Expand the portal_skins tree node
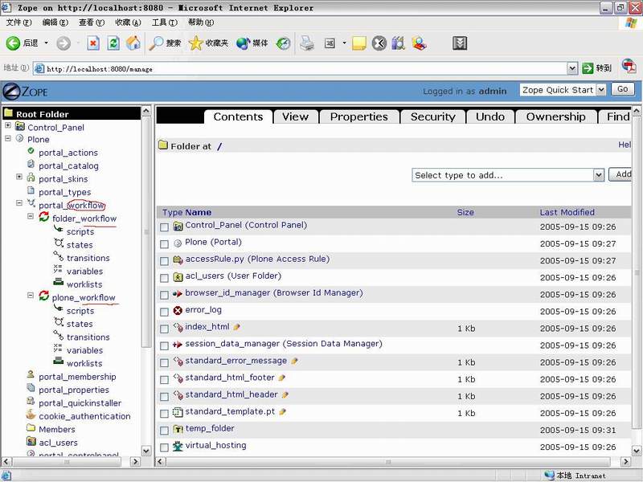Viewport: 643px width, 482px height. point(19,177)
